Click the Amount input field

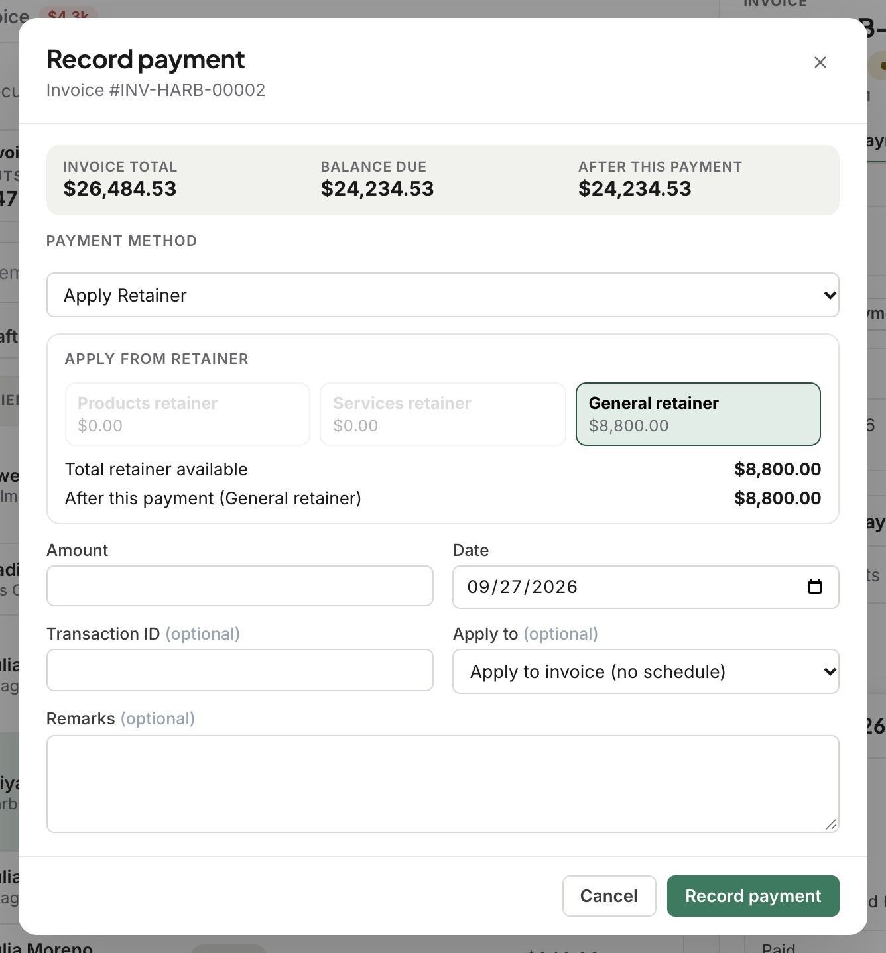(239, 586)
